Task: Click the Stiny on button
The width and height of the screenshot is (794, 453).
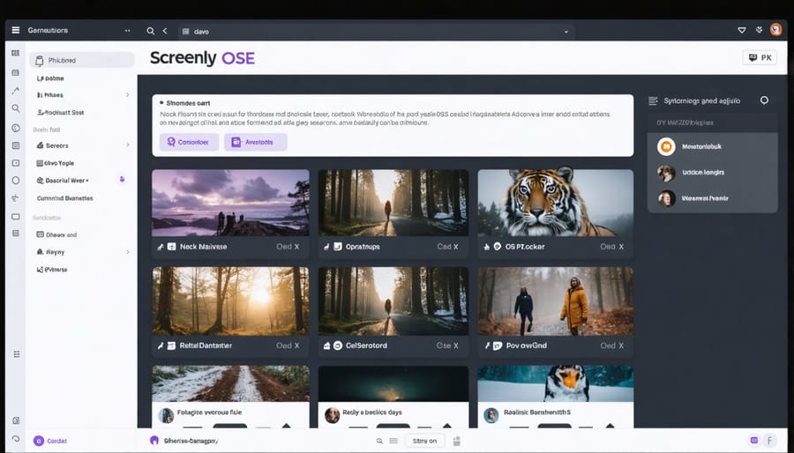Action: click(x=424, y=441)
